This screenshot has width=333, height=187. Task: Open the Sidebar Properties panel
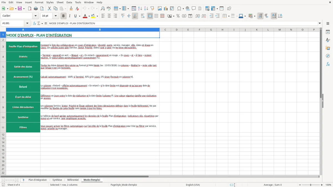pos(328,32)
